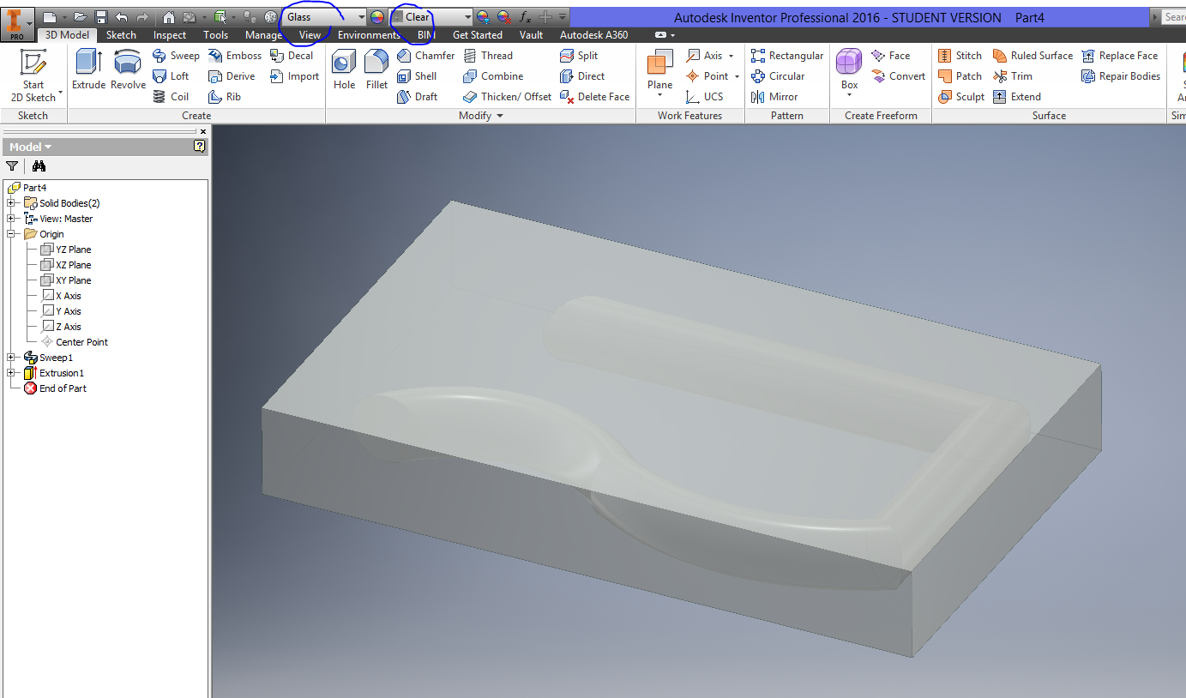1186x698 pixels.
Task: Return to the Home view icon
Action: (169, 16)
